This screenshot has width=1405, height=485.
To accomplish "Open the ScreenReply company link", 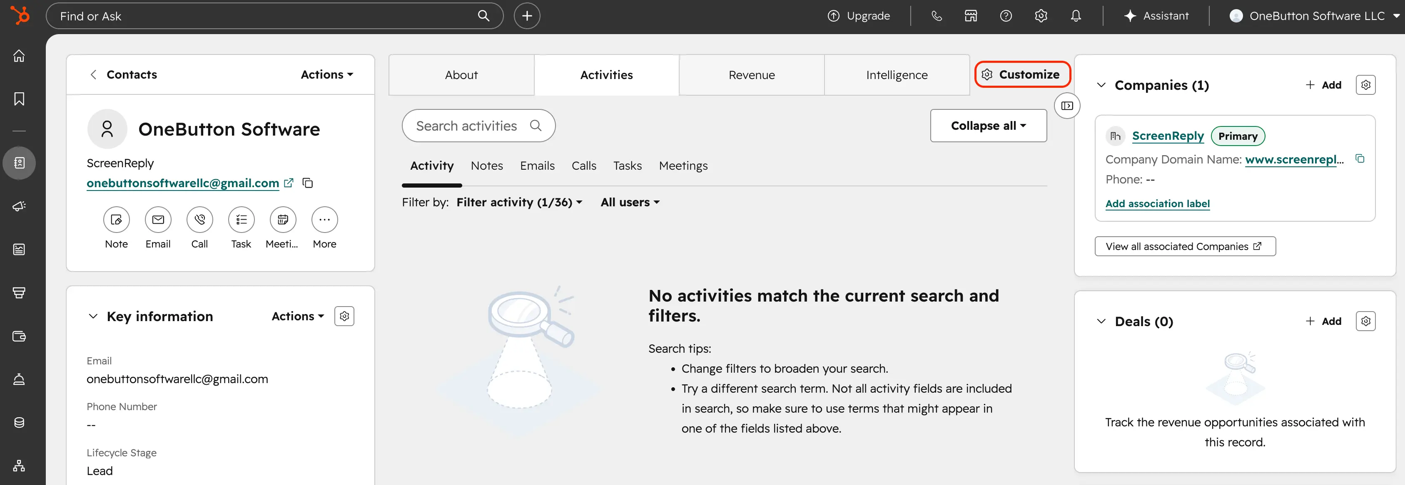I will point(1168,136).
